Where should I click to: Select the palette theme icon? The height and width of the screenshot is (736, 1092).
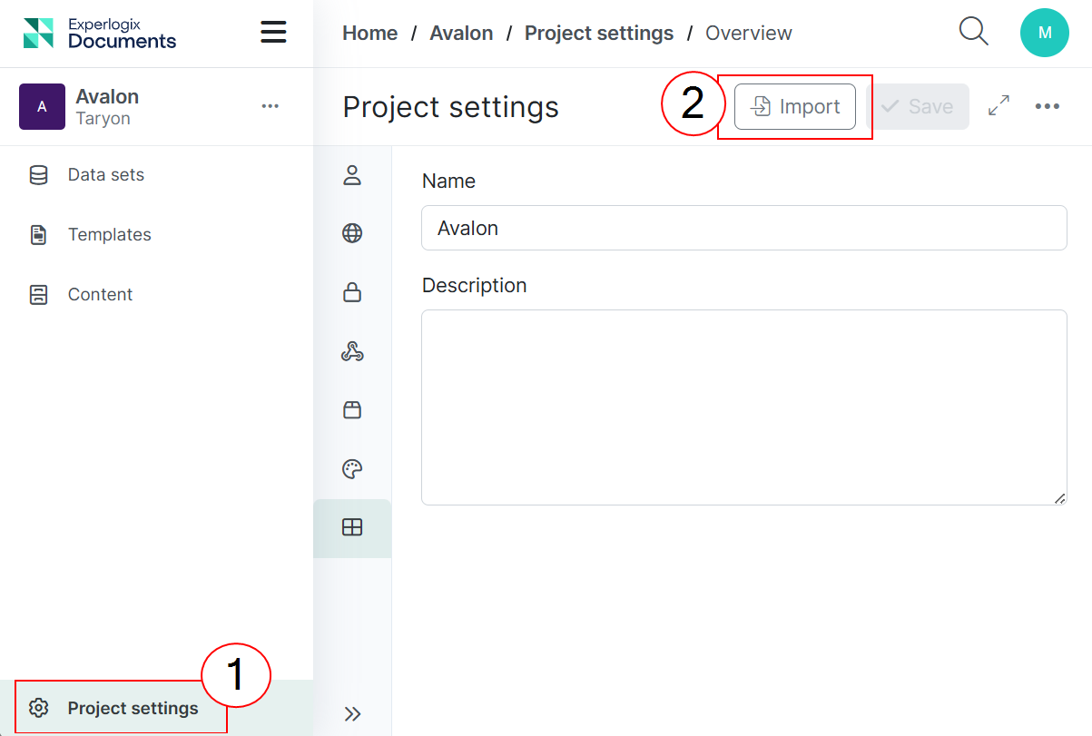point(352,469)
